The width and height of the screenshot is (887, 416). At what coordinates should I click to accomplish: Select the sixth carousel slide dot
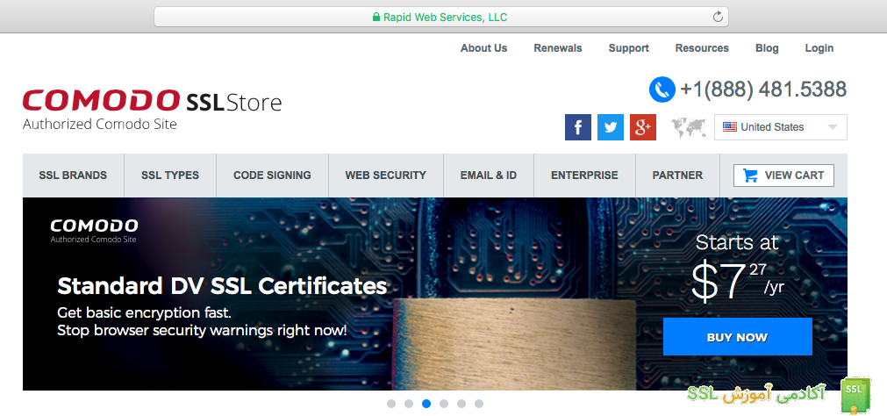[478, 404]
